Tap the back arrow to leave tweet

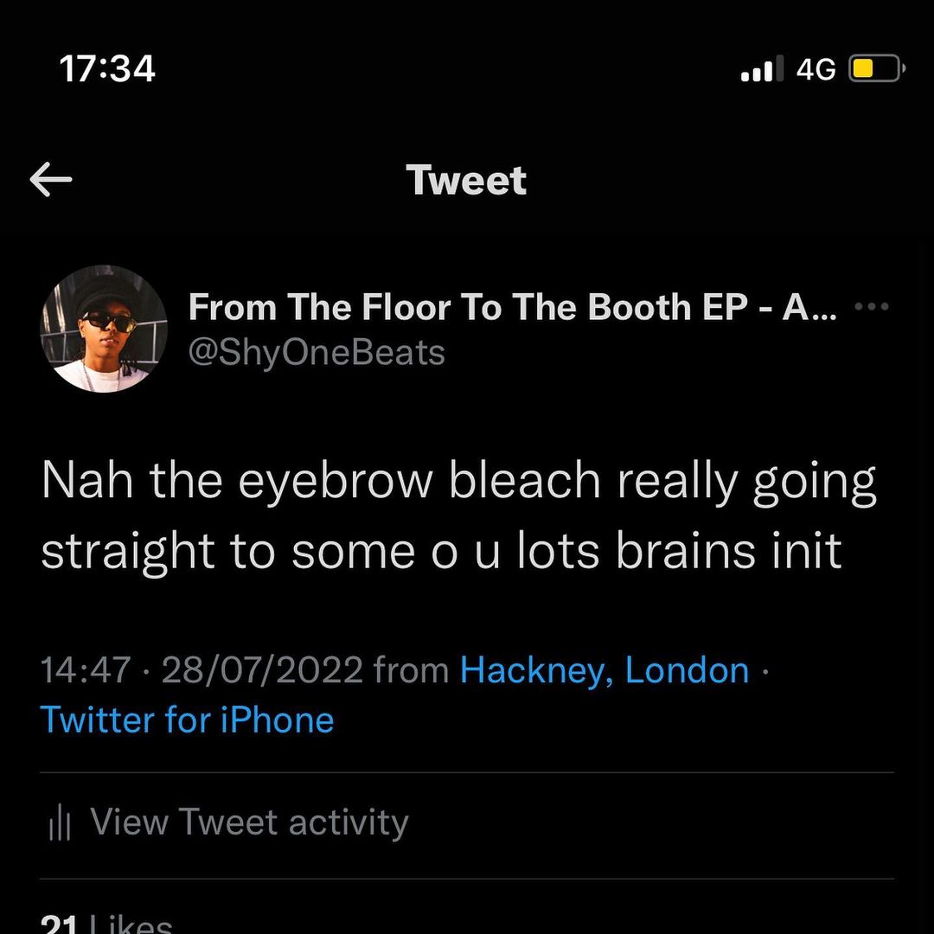click(51, 180)
